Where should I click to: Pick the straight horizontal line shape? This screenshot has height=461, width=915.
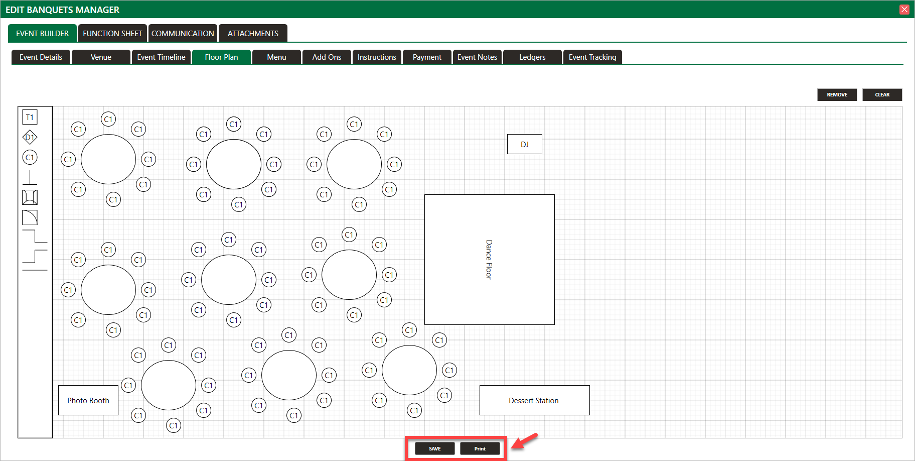pyautogui.click(x=35, y=270)
